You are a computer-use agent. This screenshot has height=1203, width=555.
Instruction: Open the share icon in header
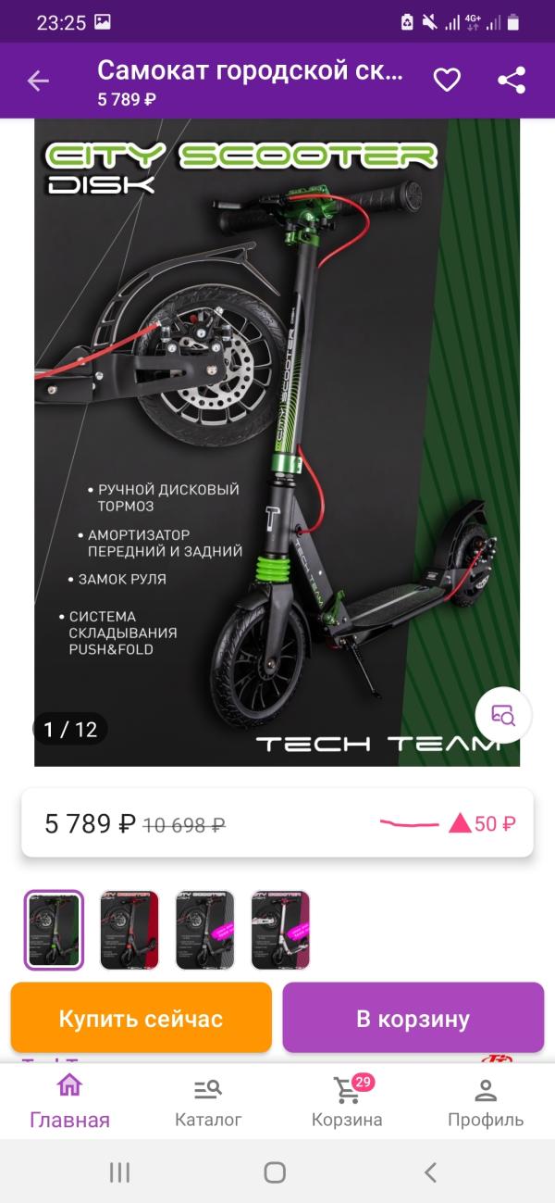(512, 81)
